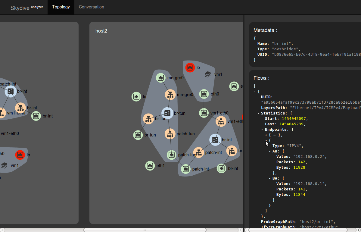The width and height of the screenshot is (361, 232).
Task: Collapse the first flow object in Flows
Action: tap(255, 92)
